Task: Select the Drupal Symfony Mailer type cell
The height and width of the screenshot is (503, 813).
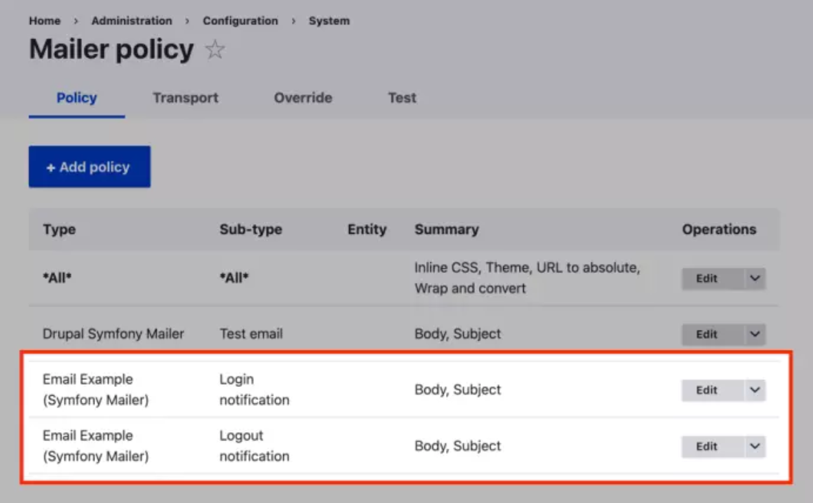Action: [x=113, y=333]
